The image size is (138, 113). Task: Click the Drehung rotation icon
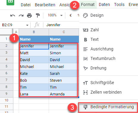click(x=85, y=68)
